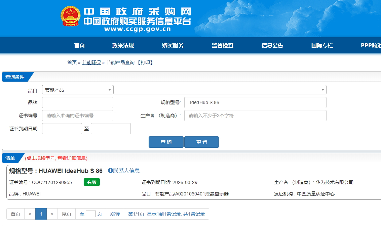Click record count text 共1条记录
The image size is (381, 226).
click(x=194, y=214)
